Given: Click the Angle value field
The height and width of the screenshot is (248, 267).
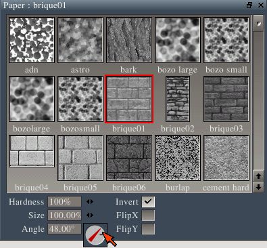Looking at the screenshot, I should (64, 229).
